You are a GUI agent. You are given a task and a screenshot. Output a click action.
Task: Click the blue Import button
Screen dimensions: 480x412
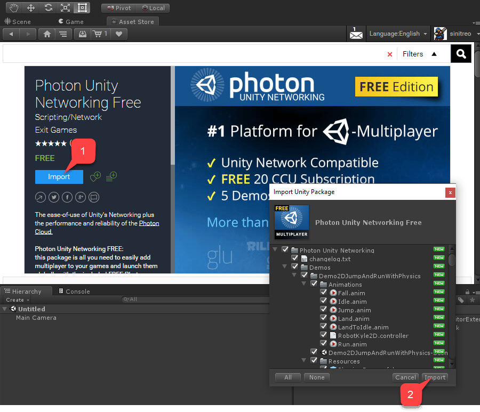tap(59, 177)
